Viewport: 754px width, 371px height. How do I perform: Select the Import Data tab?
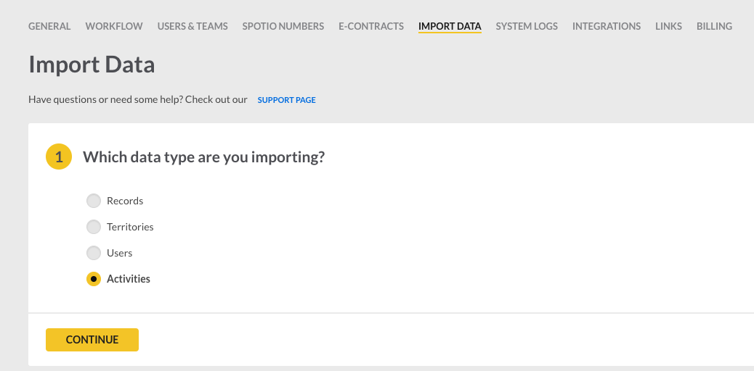pos(450,26)
